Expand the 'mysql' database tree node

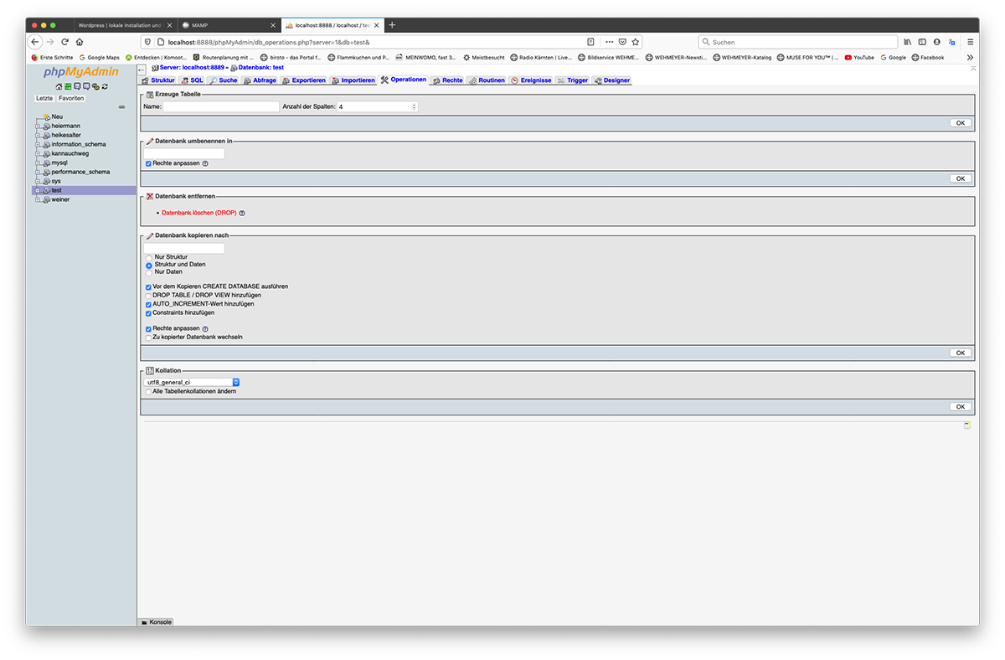tap(38, 162)
